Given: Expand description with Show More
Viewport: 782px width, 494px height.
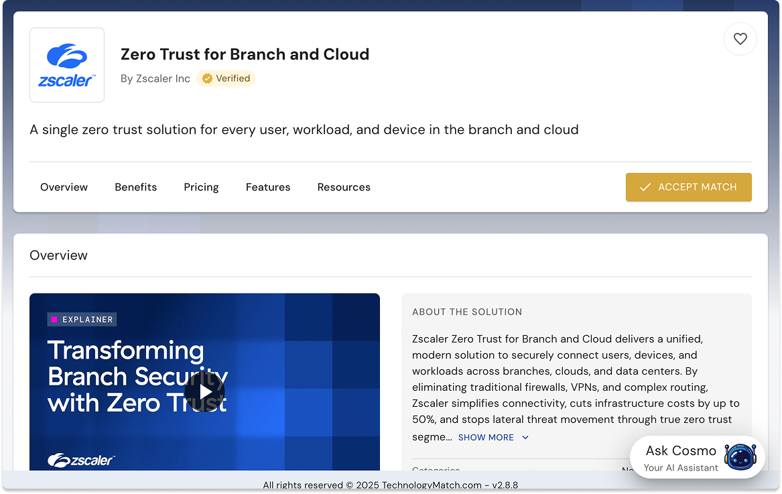Looking at the screenshot, I should coord(493,438).
